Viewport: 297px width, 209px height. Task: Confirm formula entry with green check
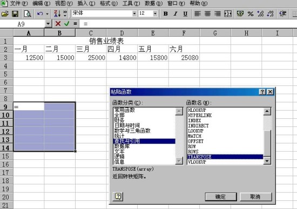click(x=66, y=24)
